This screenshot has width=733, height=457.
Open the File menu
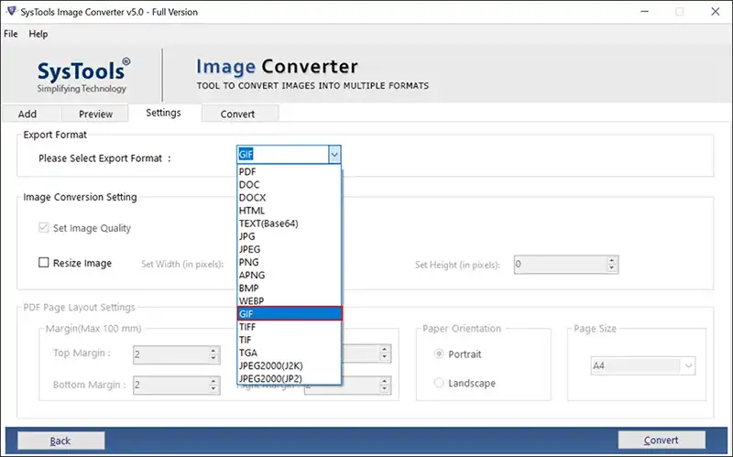coord(10,34)
